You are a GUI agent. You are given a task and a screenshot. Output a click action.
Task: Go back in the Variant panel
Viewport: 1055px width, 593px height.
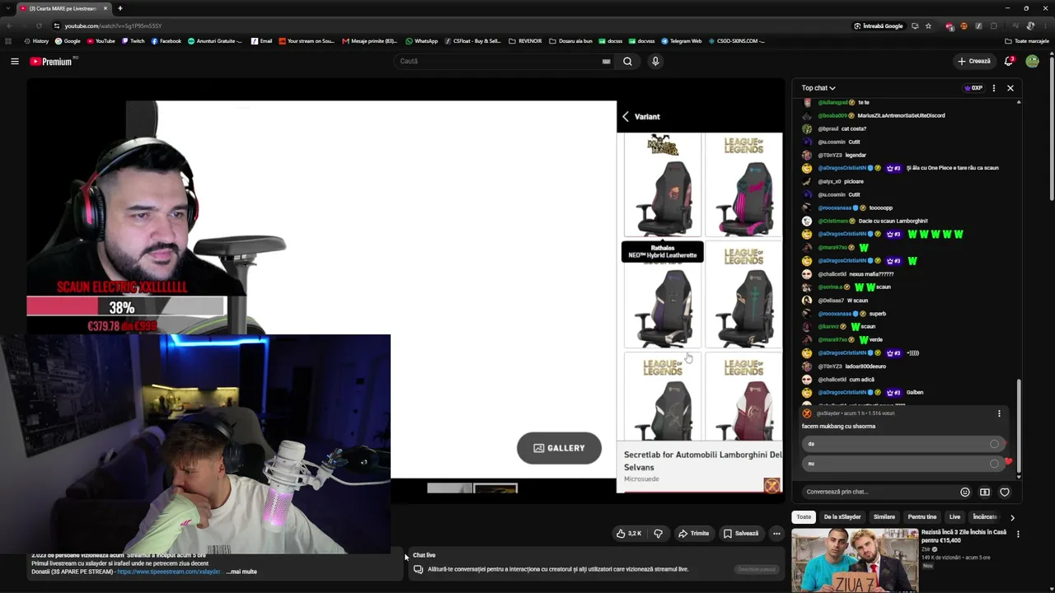pyautogui.click(x=626, y=117)
